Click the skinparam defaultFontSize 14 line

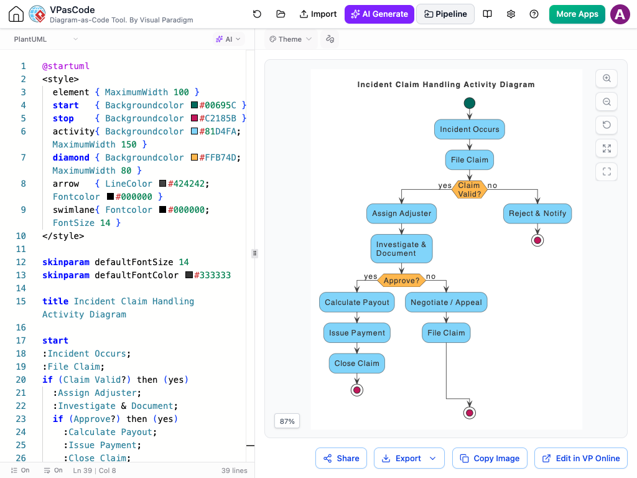[115, 262]
